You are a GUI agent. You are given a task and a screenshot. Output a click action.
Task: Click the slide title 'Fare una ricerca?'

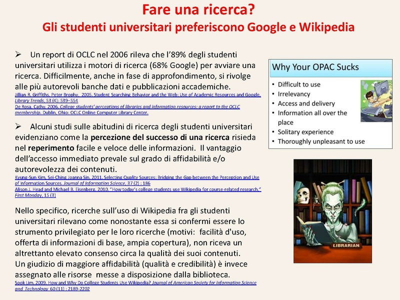click(199, 9)
